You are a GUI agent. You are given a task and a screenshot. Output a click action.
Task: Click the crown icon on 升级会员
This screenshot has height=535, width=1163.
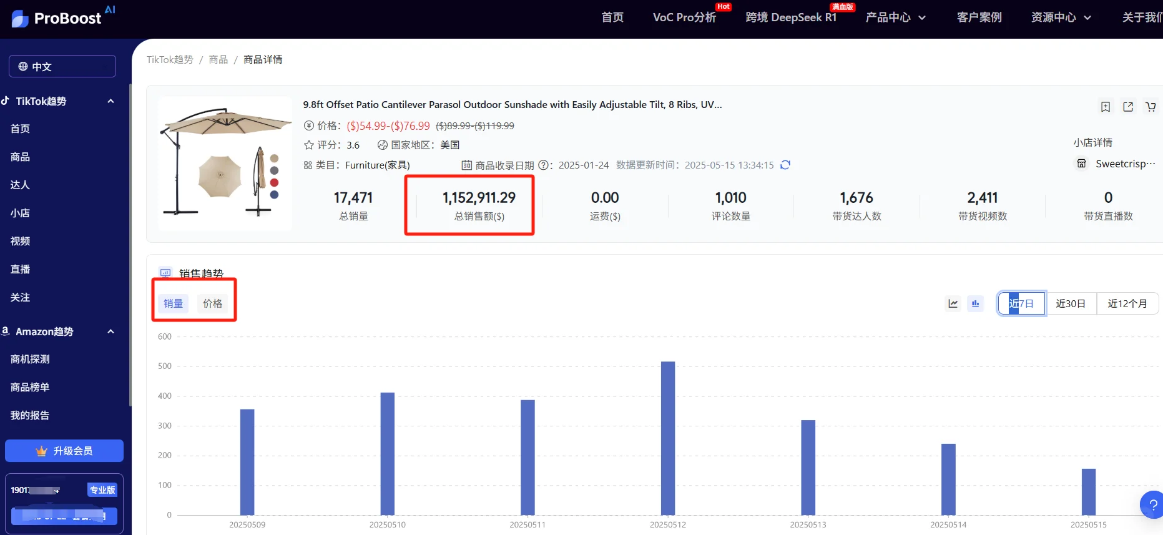[42, 451]
